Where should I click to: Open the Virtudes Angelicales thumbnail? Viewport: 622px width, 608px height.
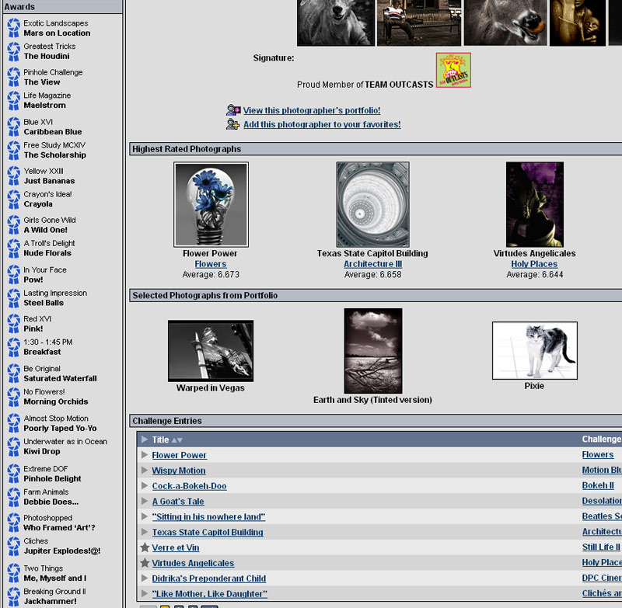click(x=535, y=204)
